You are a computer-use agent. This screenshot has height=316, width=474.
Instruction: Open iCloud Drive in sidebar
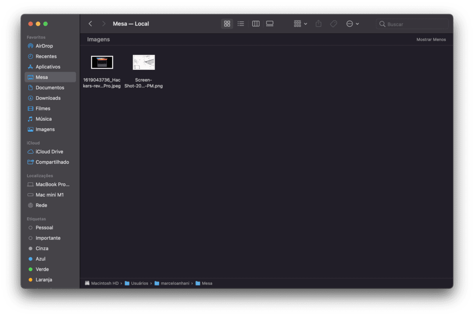pos(49,152)
